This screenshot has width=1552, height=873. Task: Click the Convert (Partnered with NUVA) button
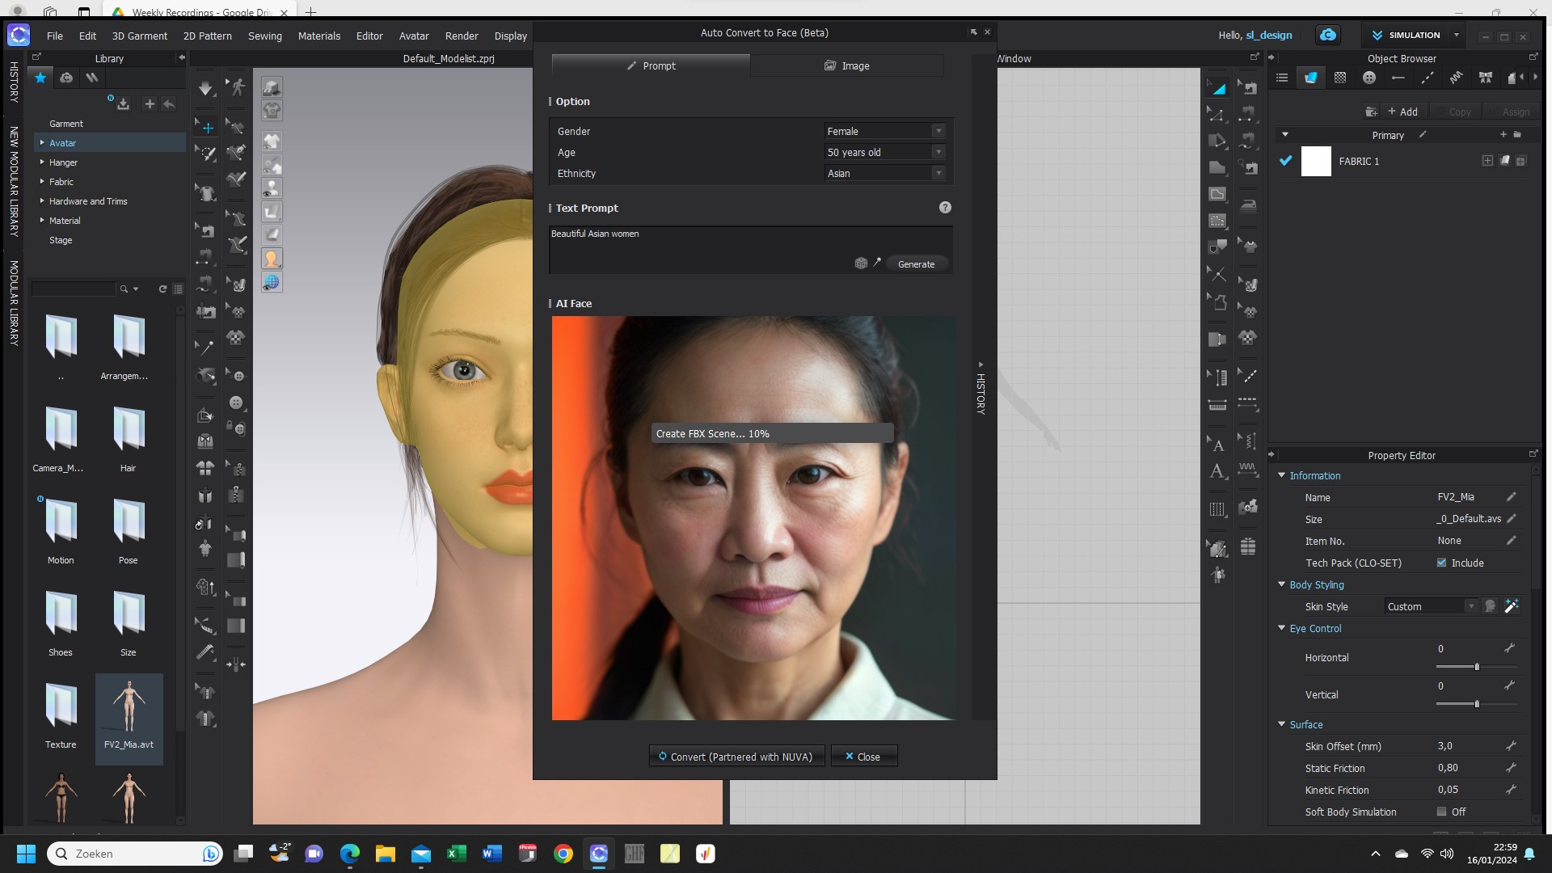[736, 756]
